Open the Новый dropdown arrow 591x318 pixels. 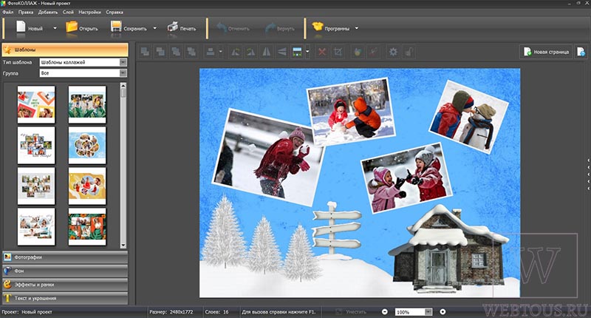(55, 28)
